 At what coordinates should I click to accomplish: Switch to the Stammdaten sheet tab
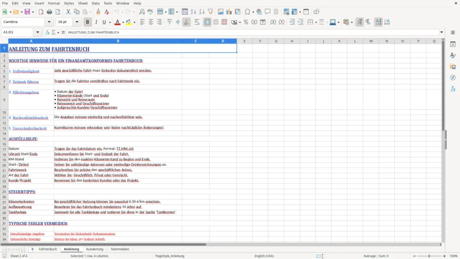click(x=119, y=249)
